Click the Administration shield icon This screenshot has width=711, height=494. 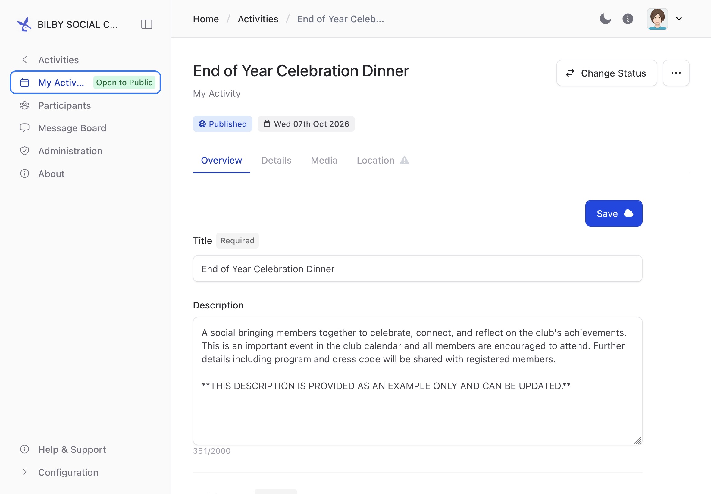[24, 151]
